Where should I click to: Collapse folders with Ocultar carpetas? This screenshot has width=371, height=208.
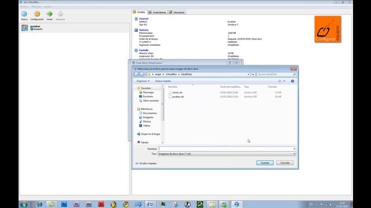pos(146,163)
